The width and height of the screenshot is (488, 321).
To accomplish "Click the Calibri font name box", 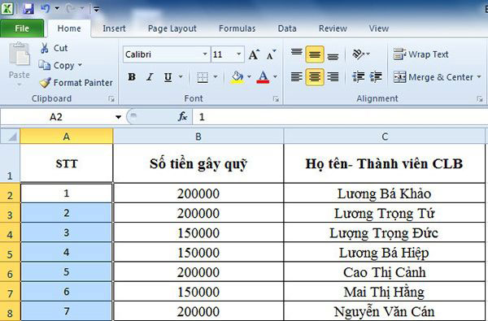I will click(163, 54).
